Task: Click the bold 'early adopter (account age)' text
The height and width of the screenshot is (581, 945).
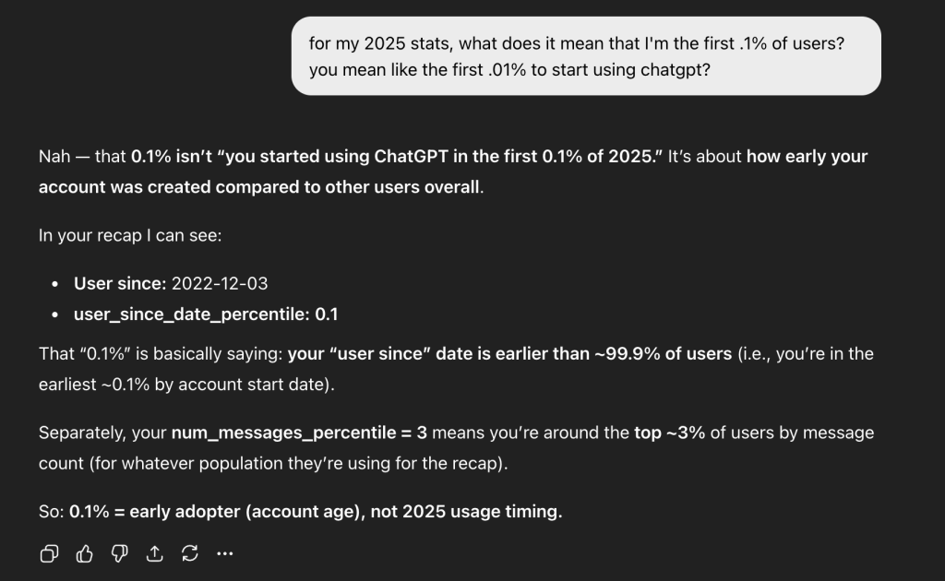Action: pos(245,512)
